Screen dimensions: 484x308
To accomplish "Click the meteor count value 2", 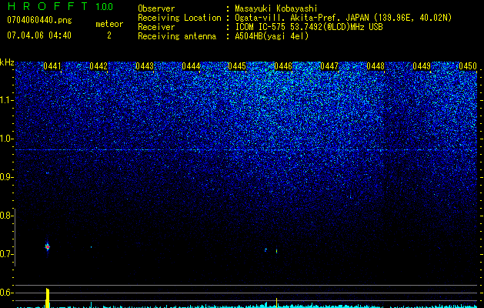I will [x=109, y=35].
